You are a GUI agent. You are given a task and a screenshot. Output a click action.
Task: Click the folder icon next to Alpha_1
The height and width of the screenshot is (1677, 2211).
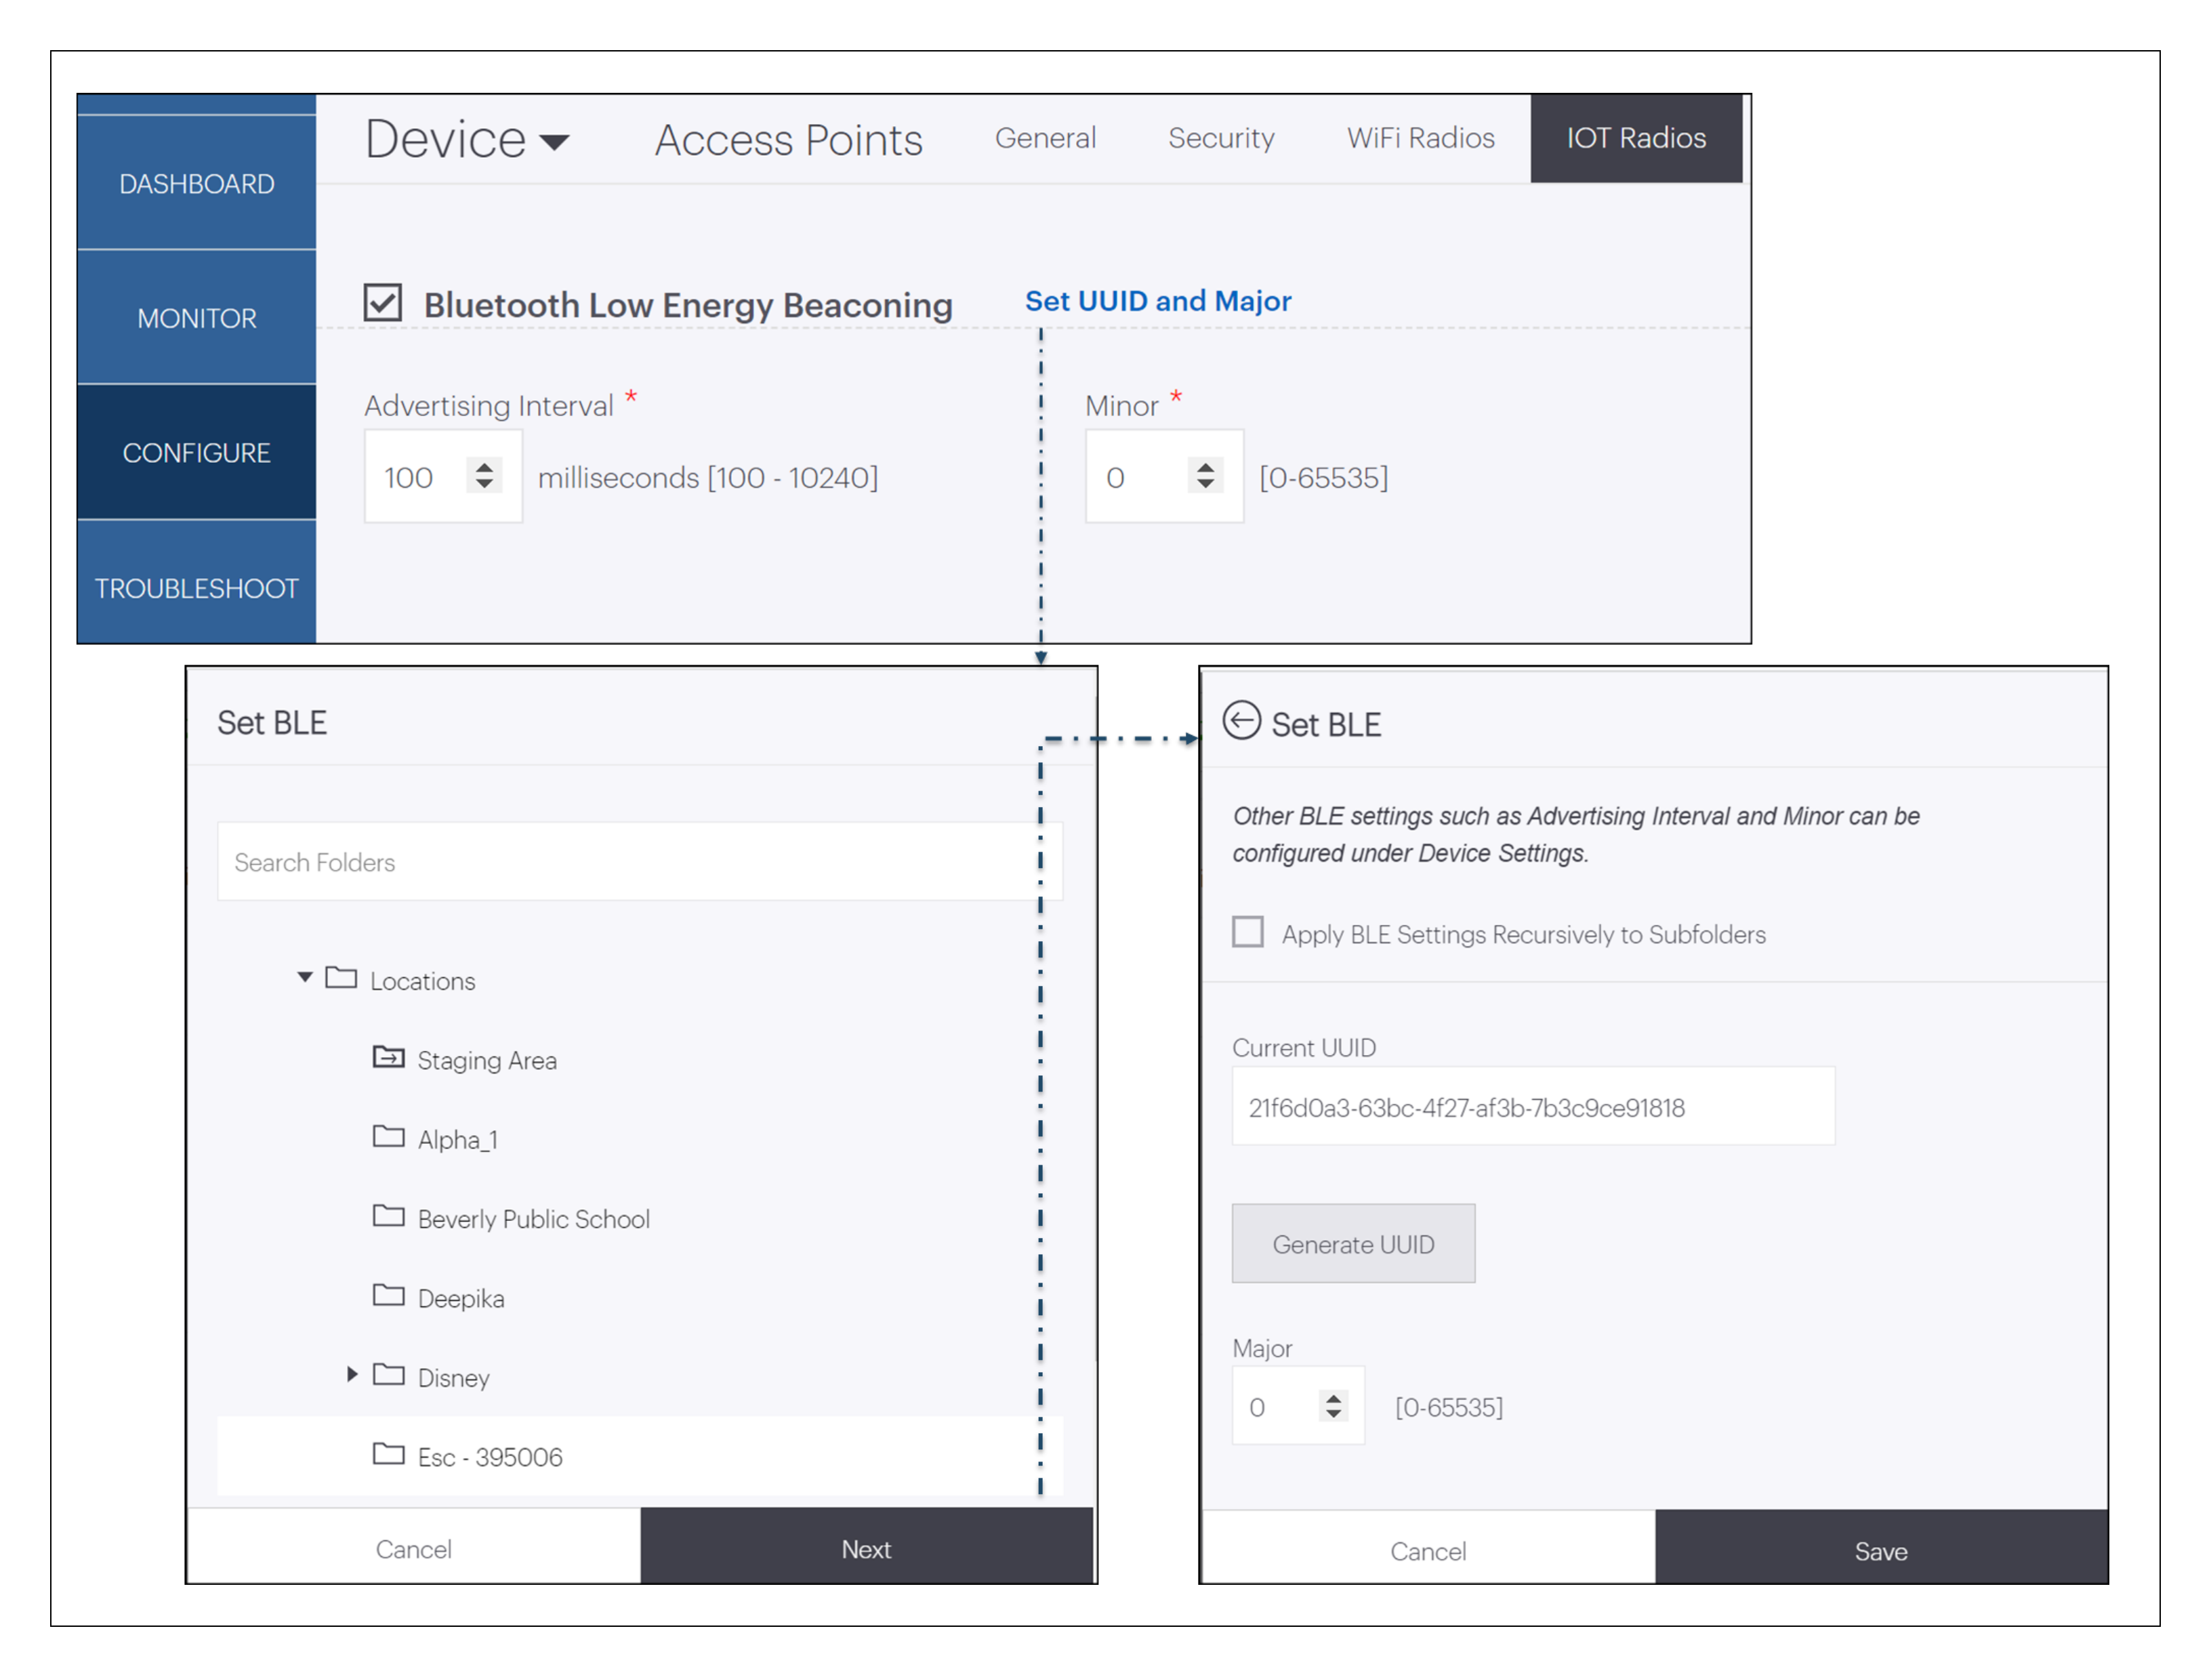pyautogui.click(x=389, y=1136)
